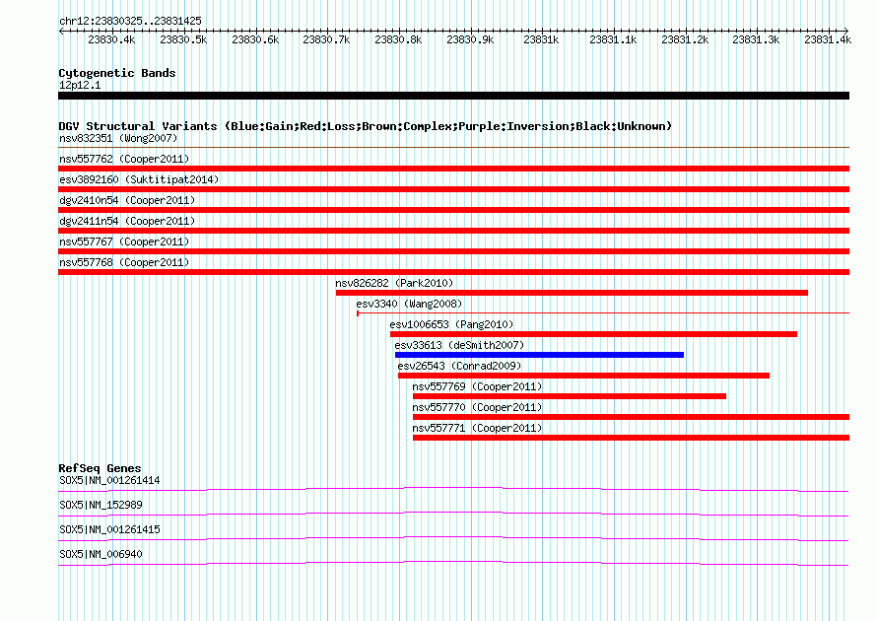Screen dimensions: 877x621
Task: Click the magenta intron line of SOX5|NM_001261415
Action: pos(453,538)
